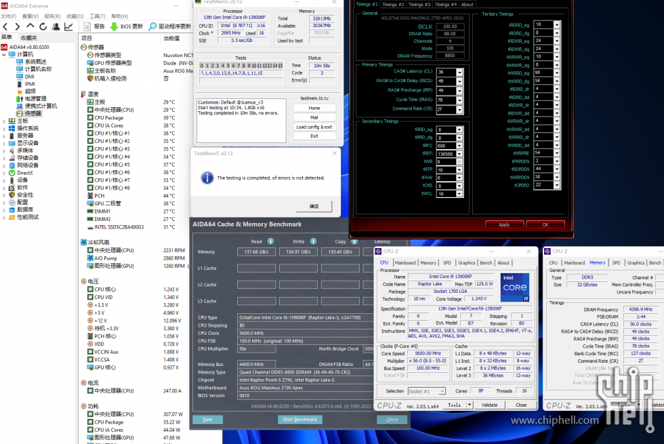
Task: Expand the 主板 tree node
Action: click(x=4, y=121)
